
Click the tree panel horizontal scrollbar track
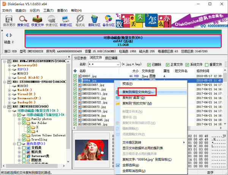(33, 166)
